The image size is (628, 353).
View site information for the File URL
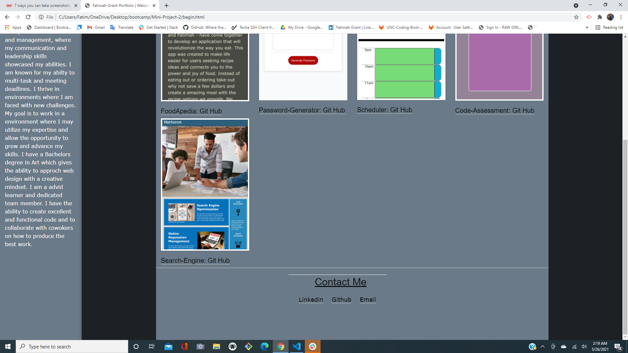[x=46, y=17]
